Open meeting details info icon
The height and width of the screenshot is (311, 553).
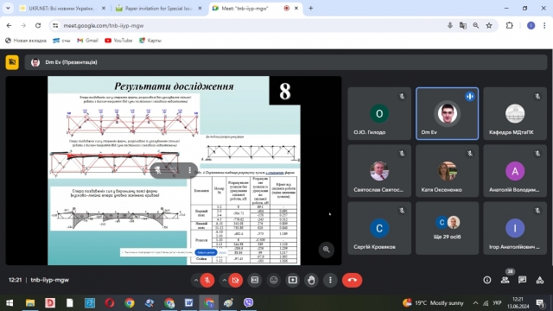(487, 280)
